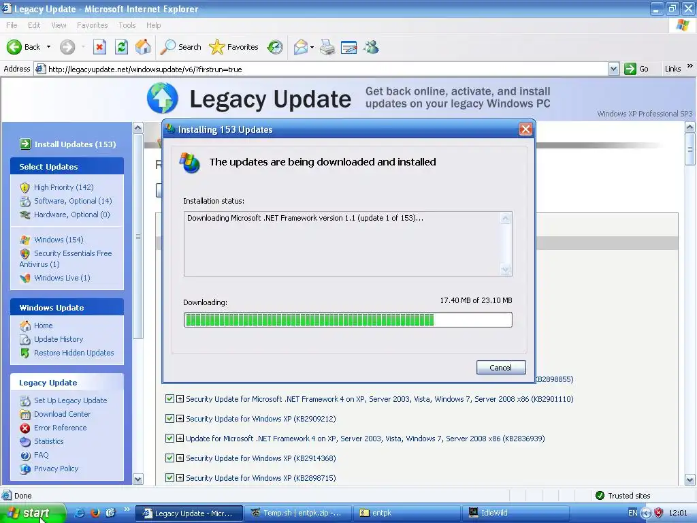Image resolution: width=697 pixels, height=523 pixels.
Task: Uncheck the KB2836939 .NET Framework 4 update
Action: coord(169,438)
